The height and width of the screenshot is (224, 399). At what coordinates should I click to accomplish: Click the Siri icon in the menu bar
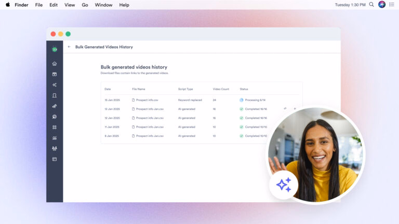click(x=381, y=5)
